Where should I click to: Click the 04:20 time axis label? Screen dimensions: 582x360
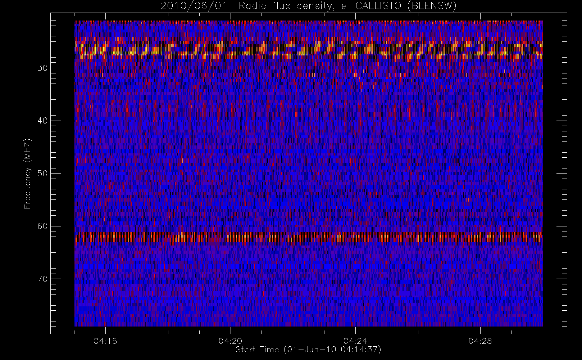coord(230,341)
